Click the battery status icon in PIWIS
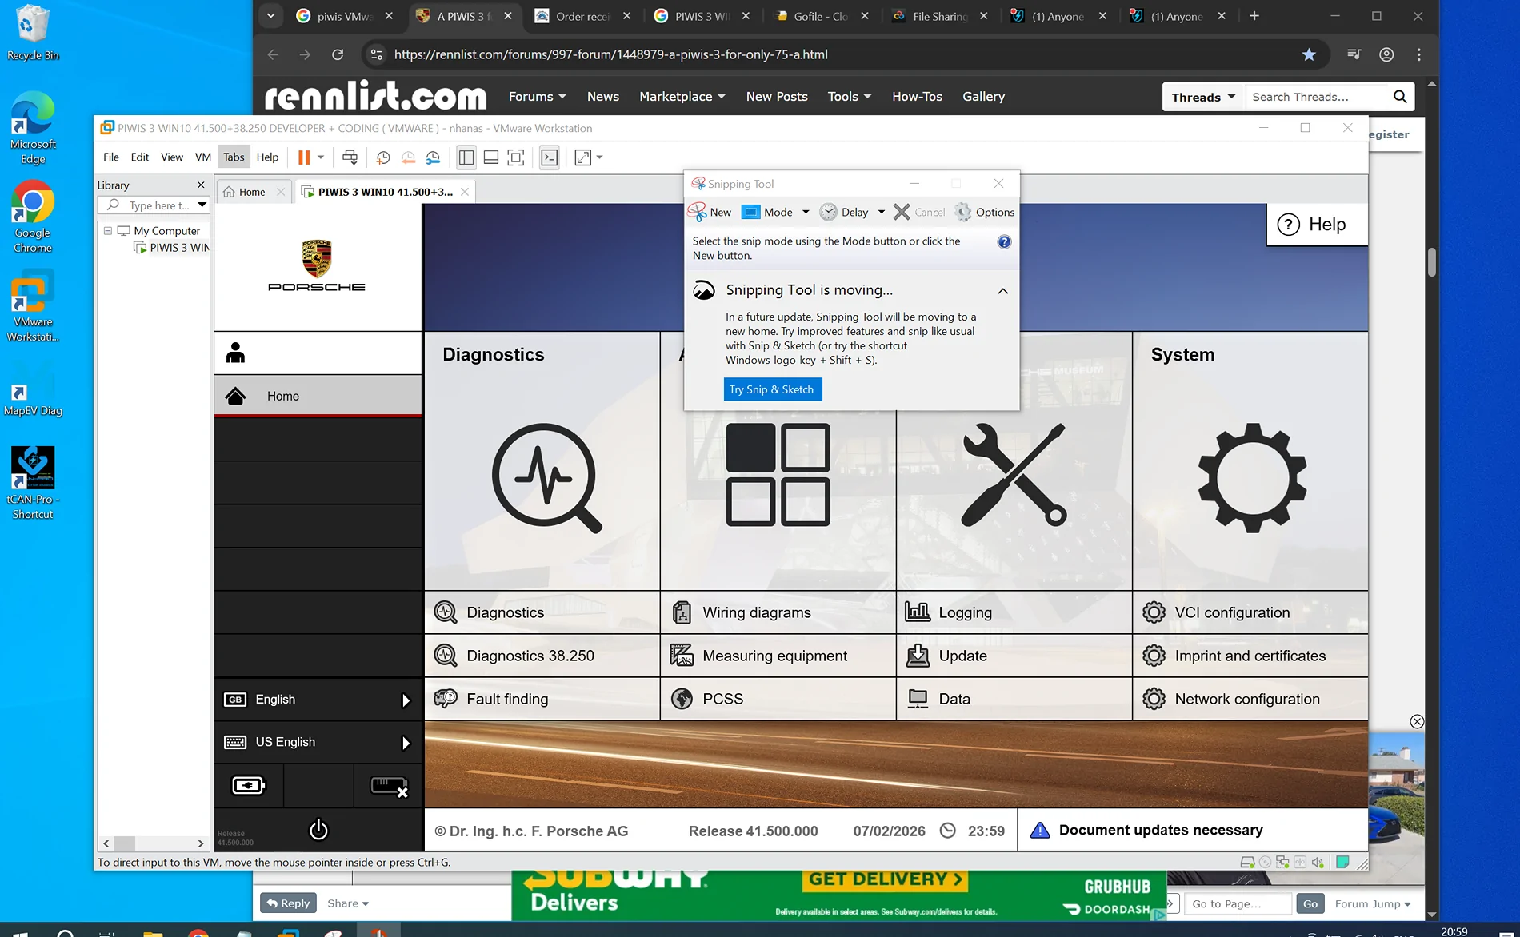 pyautogui.click(x=248, y=786)
